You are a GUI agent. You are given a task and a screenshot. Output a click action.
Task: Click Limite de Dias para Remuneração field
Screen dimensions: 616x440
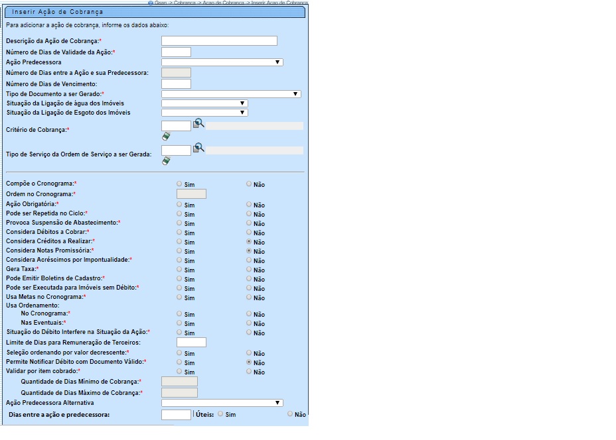click(x=191, y=343)
